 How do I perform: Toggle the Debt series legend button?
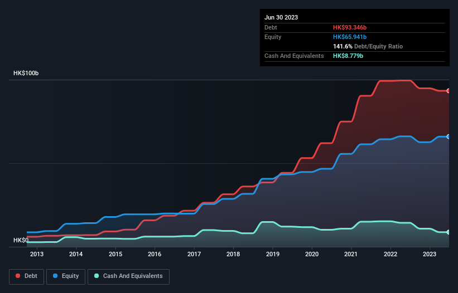pyautogui.click(x=26, y=276)
